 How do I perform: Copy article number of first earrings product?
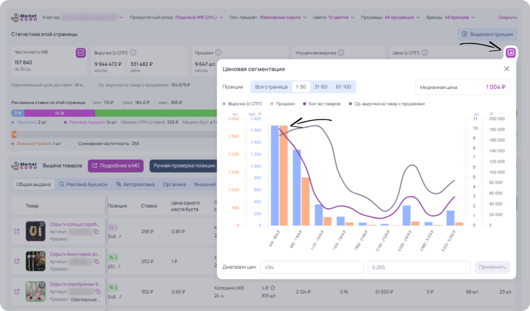(96, 232)
